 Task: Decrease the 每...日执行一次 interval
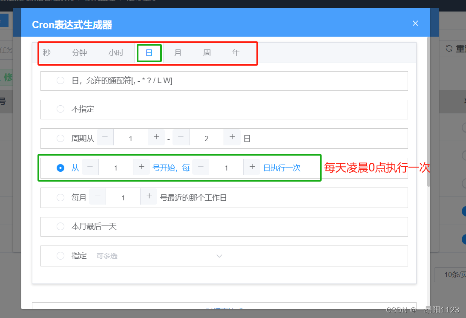tap(201, 167)
